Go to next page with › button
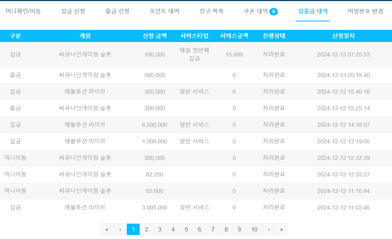Screen dimensions: 392x239 pos(269,229)
